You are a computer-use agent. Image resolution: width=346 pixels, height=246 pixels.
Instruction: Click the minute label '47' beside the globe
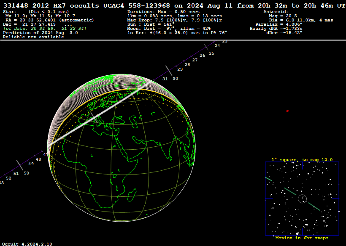(46, 155)
